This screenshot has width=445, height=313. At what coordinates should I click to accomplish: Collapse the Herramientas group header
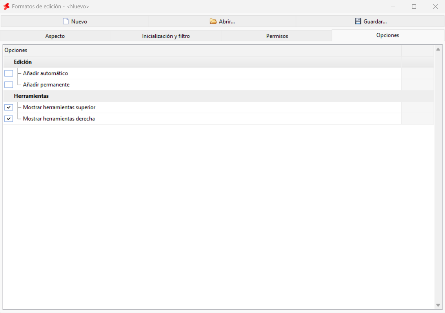[x=31, y=96]
